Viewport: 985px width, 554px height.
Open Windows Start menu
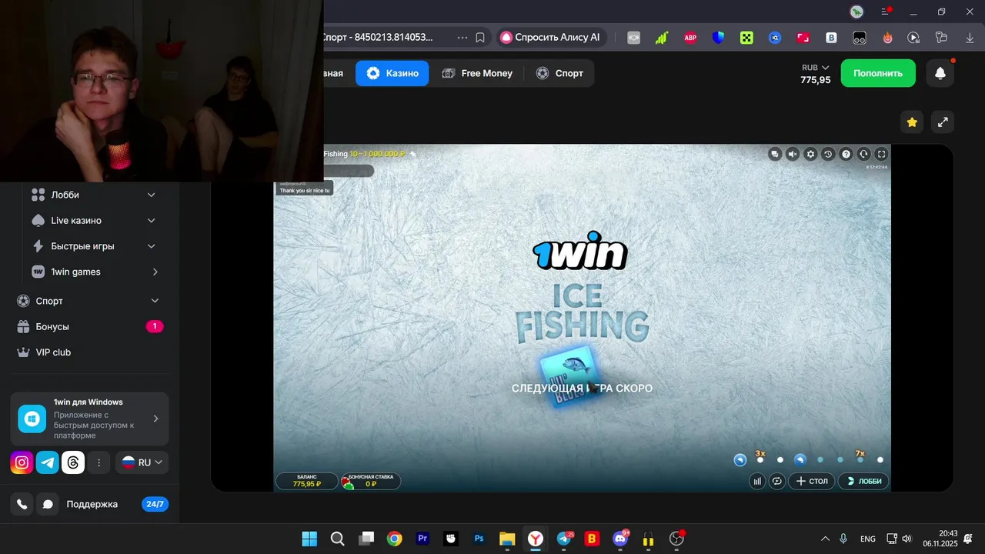[309, 539]
